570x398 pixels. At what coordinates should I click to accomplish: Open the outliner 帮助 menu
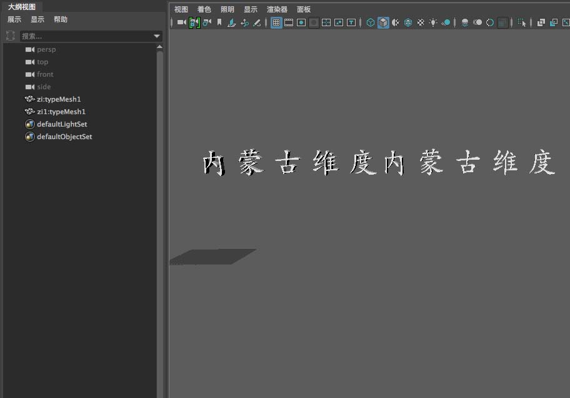(61, 19)
